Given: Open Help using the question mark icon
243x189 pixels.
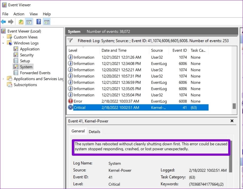Looking at the screenshot, I should (x=39, y=22).
